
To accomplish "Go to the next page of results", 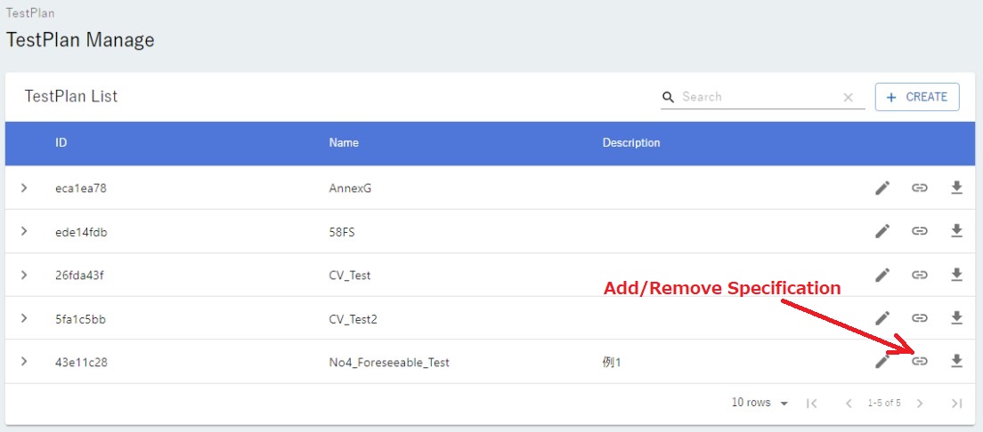I will point(920,404).
